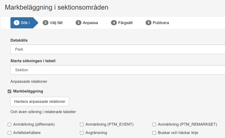Select the Avgränsning checkbox
The height and width of the screenshot is (138, 225).
point(82,133)
